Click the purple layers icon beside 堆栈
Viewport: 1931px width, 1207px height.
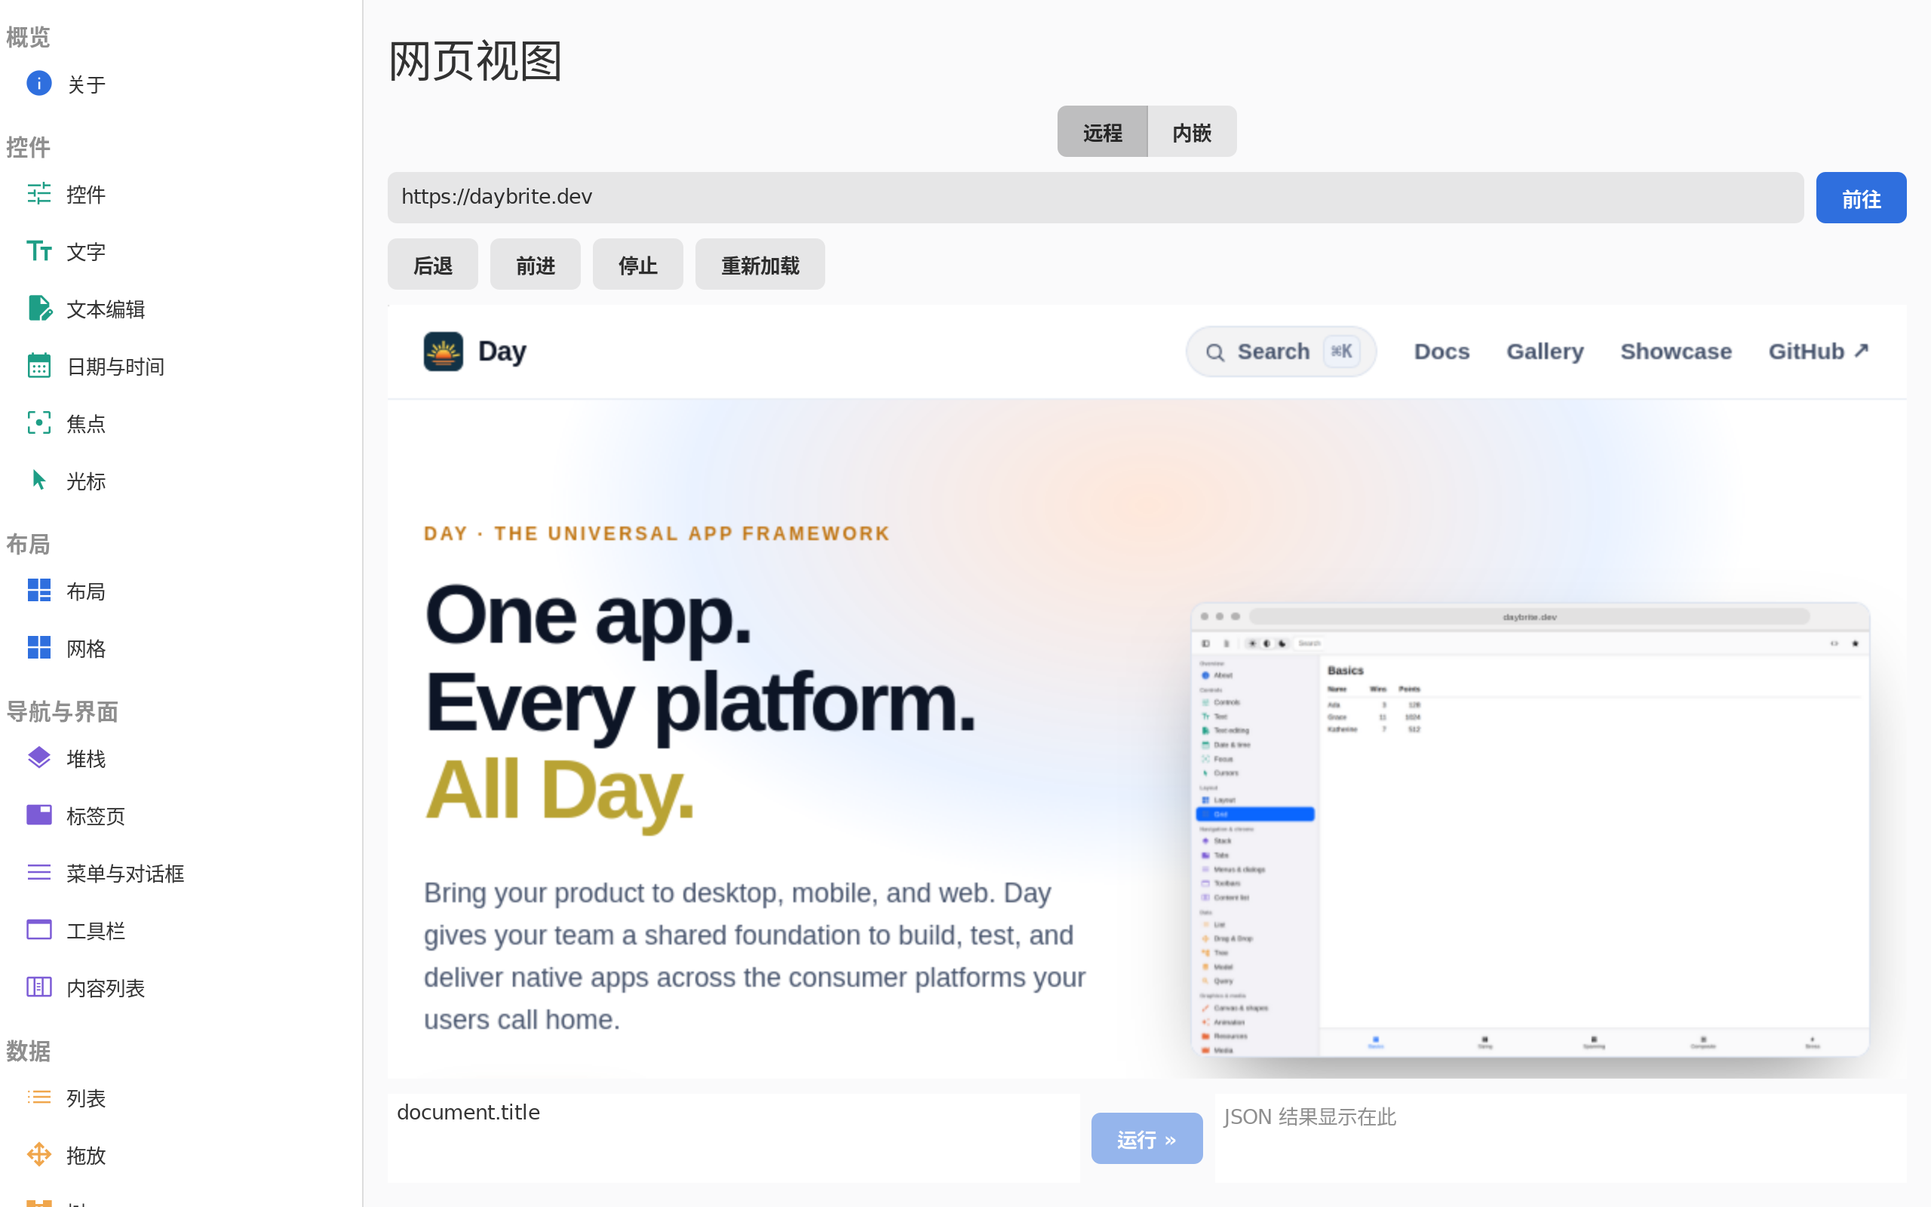point(38,757)
